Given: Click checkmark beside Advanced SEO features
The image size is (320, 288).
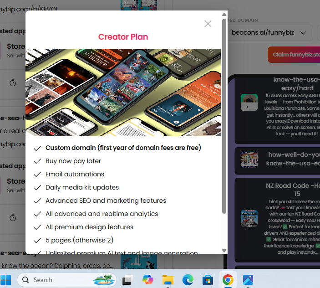Looking at the screenshot, I should click(x=37, y=201).
